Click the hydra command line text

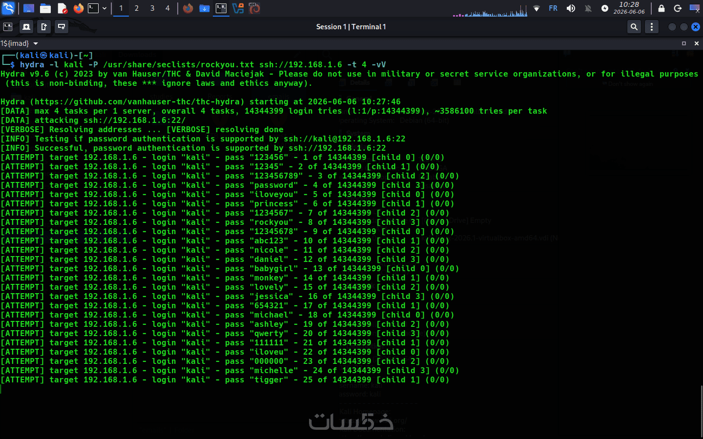[x=203, y=64]
